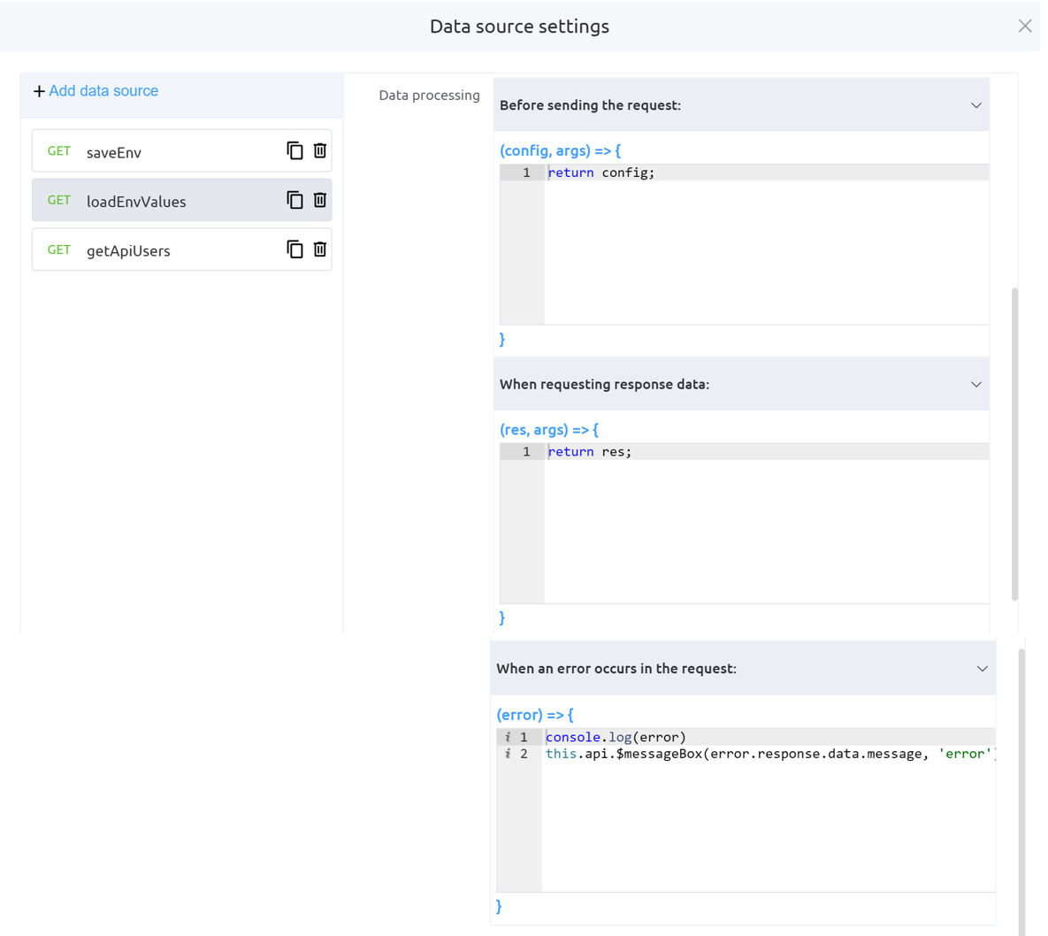Click the data processing panel scrollbar

pyautogui.click(x=1014, y=442)
